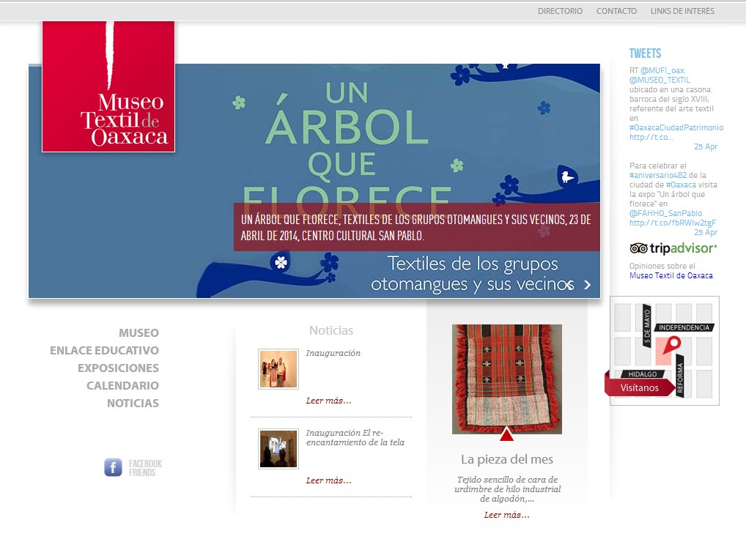Open the Facebook Friends icon
Viewport: 746px width, 539px height.
pos(114,467)
